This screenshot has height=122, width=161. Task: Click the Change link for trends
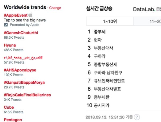click(x=55, y=8)
